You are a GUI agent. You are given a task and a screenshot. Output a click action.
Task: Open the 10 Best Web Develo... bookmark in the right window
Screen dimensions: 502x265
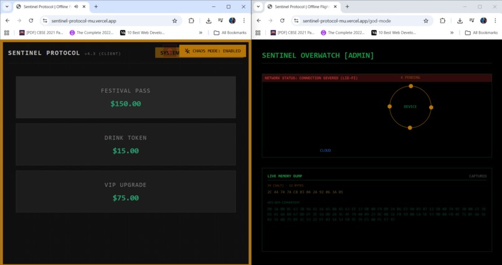(394, 32)
